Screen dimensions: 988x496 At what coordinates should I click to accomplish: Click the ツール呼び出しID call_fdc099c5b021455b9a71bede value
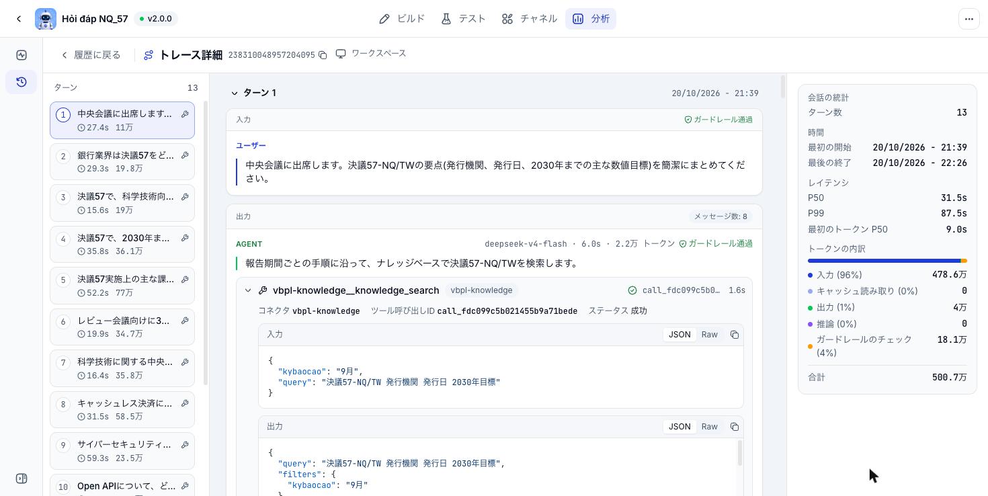507,311
